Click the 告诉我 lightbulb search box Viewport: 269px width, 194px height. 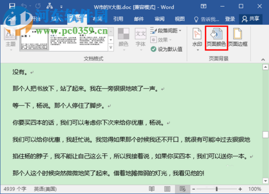207,19
